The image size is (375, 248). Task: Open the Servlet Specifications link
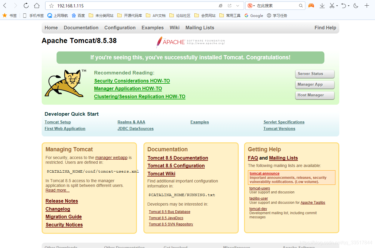284,122
